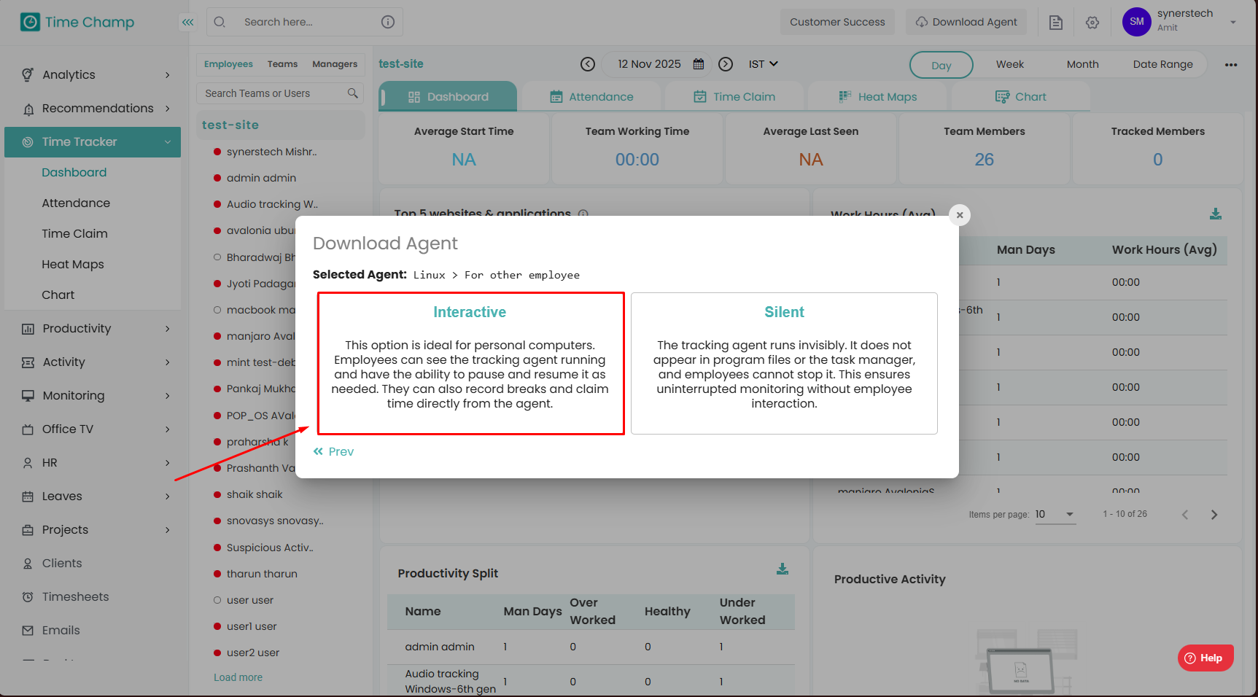Switch to Date Range view
Screen dimensions: 1258x697
tap(1163, 64)
